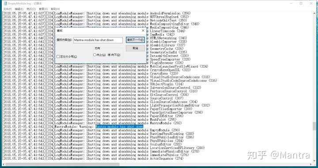This screenshot has height=168, width=318.
Task: Click the PluginBrowser (326) module name
Action: 167,63
